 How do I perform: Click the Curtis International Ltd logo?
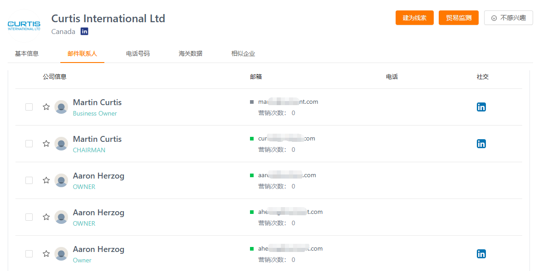(24, 26)
